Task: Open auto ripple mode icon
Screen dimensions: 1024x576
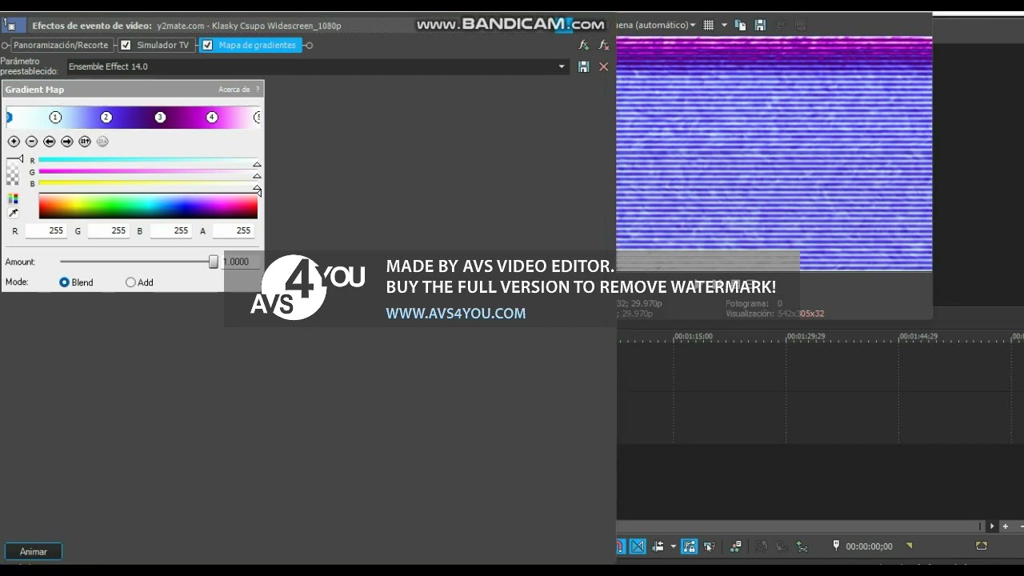Action: tap(658, 546)
